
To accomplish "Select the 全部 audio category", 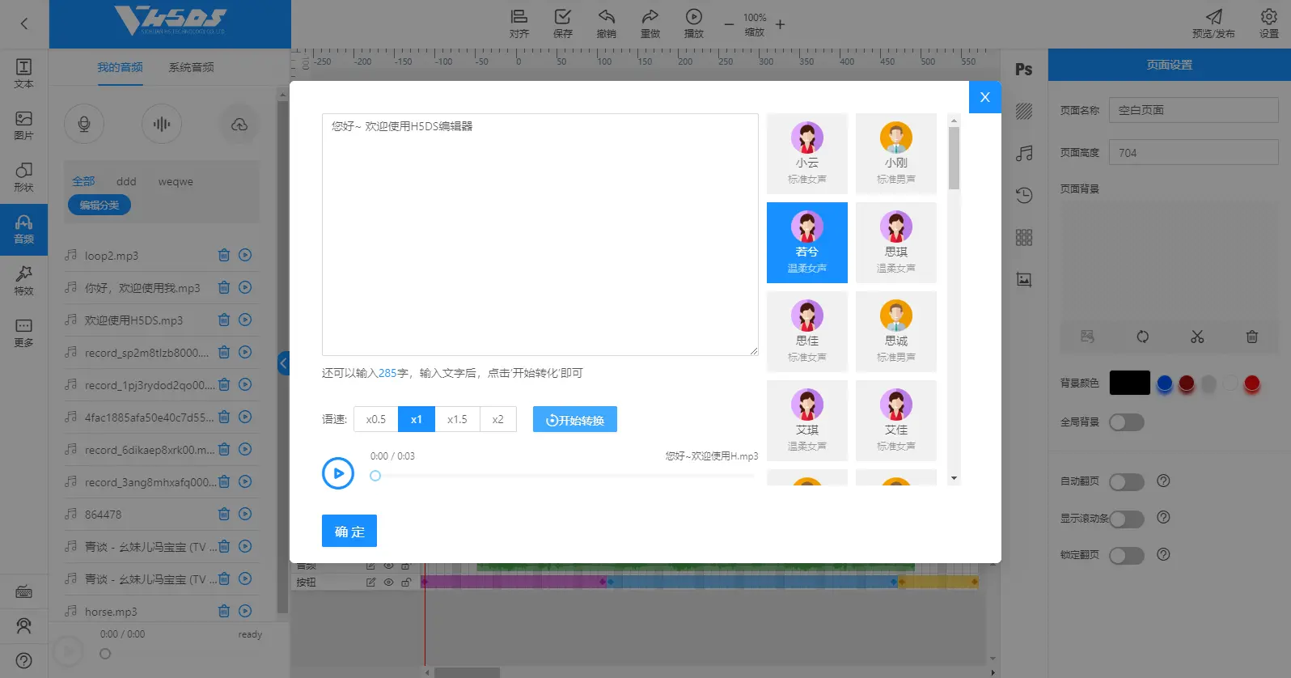I will [x=83, y=181].
